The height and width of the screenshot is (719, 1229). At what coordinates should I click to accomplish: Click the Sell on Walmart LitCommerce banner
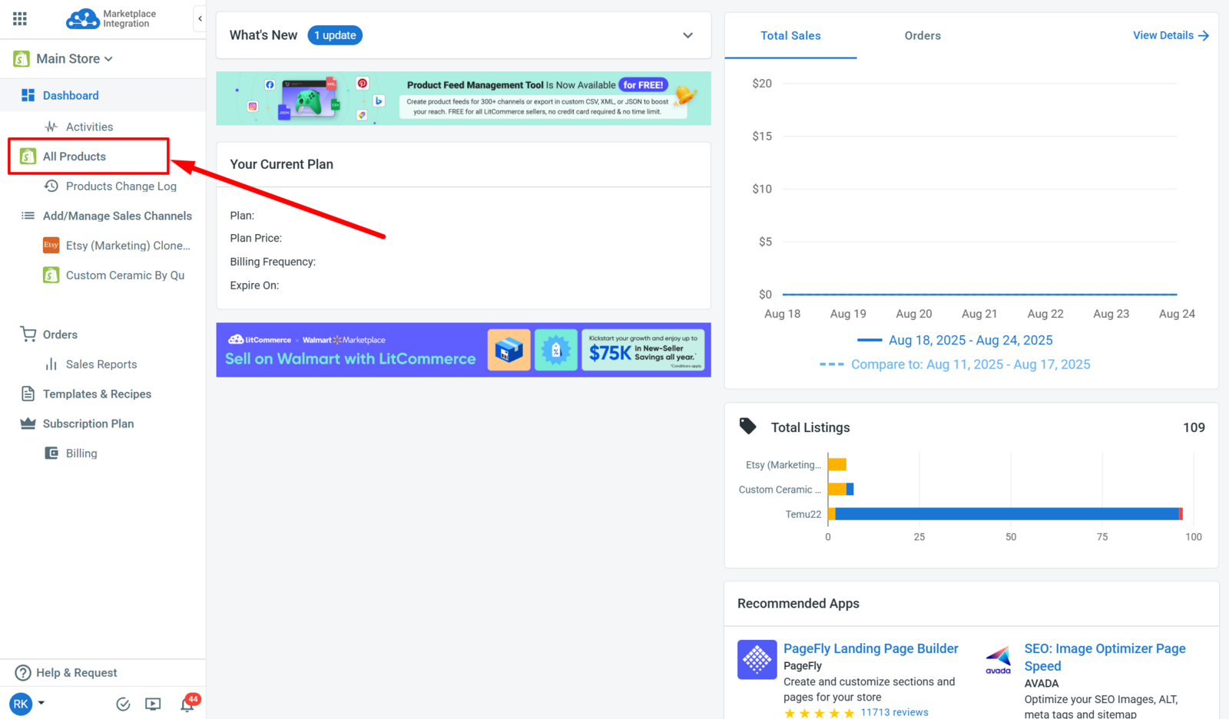tap(463, 350)
